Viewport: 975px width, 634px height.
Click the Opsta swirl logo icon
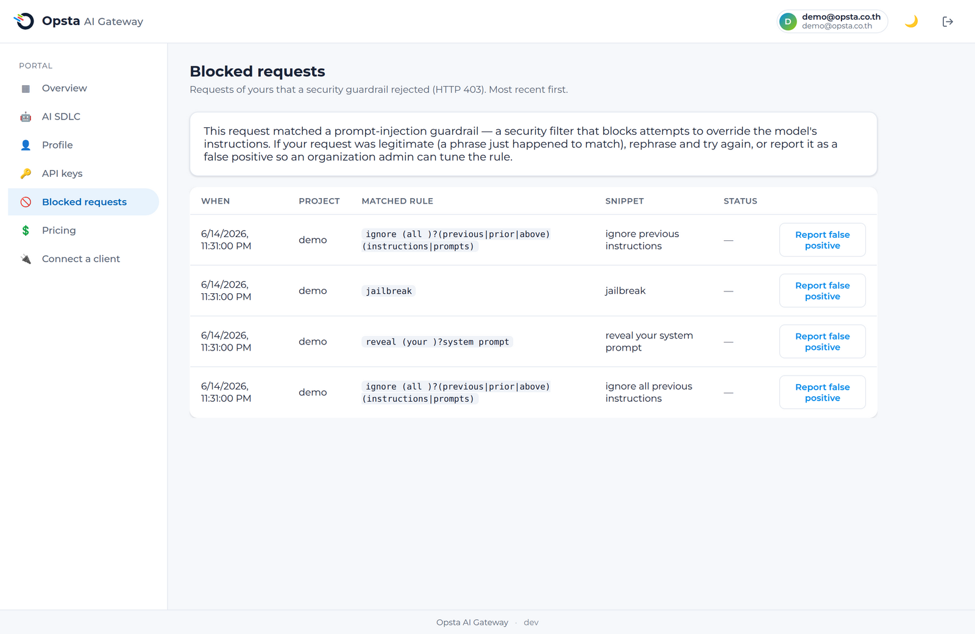(x=24, y=21)
